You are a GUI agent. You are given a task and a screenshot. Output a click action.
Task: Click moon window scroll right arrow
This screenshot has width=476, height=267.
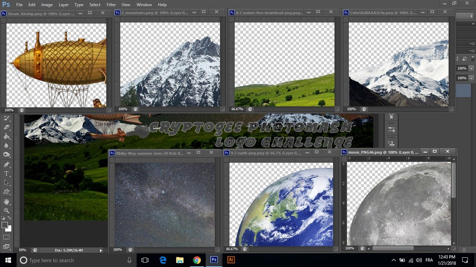tap(448, 248)
